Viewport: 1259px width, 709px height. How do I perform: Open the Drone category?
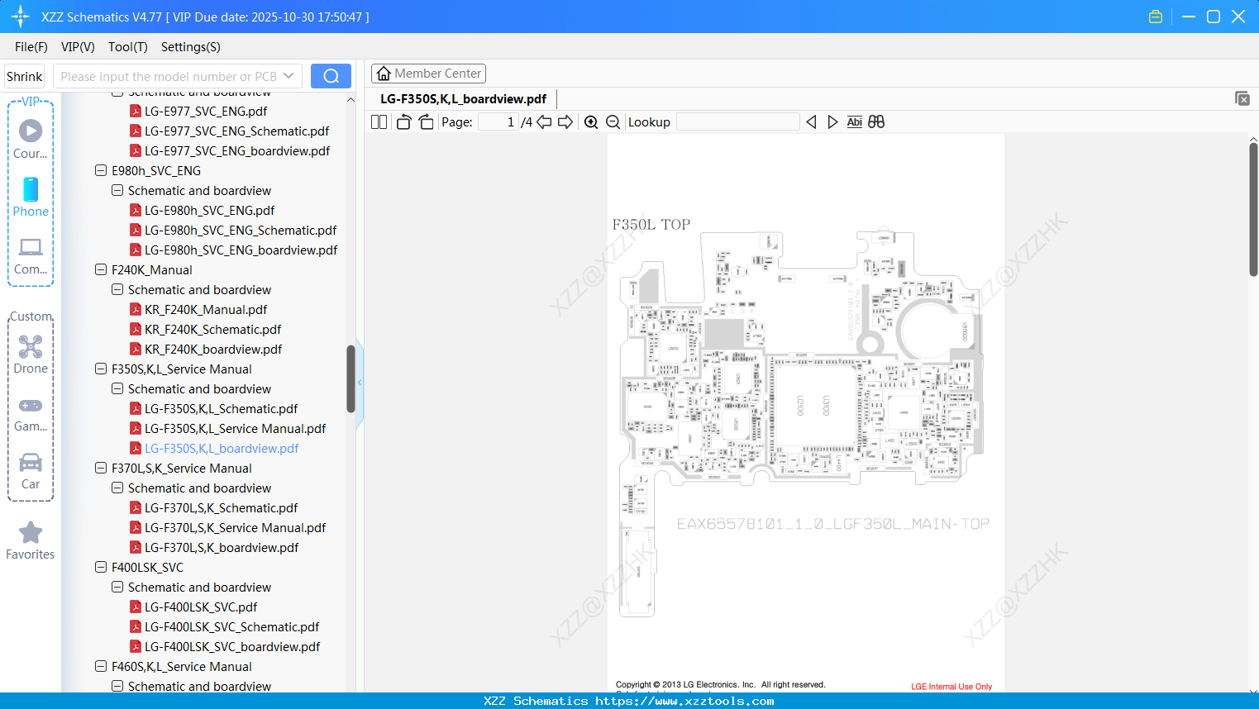click(31, 354)
